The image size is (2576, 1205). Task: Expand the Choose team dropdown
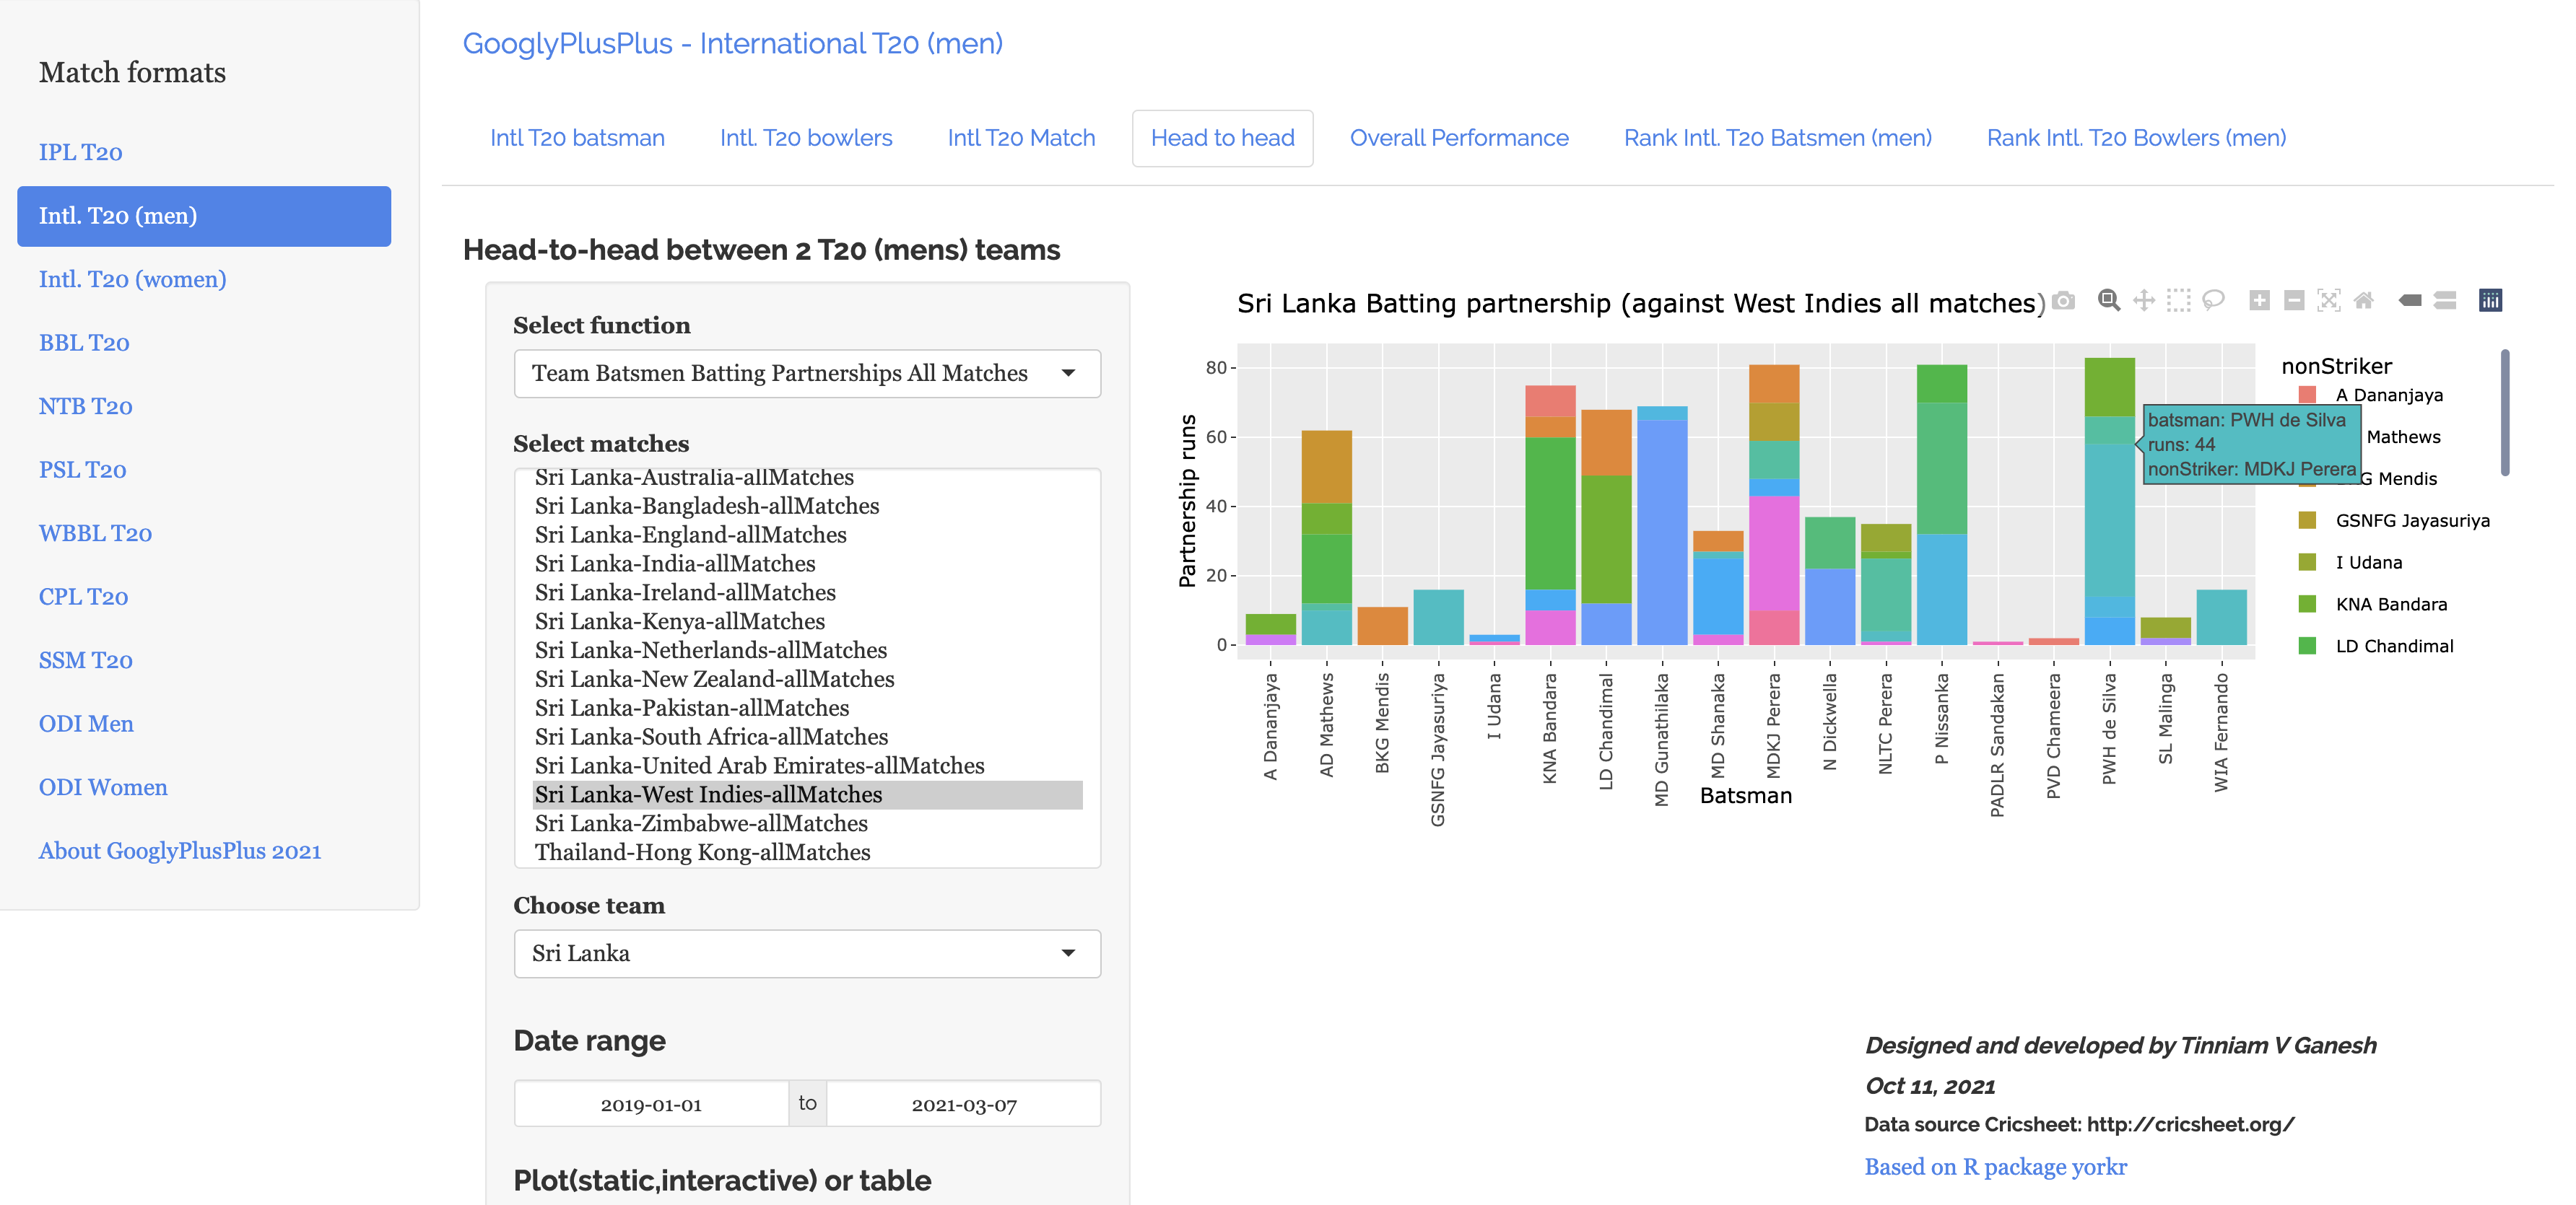pos(806,954)
